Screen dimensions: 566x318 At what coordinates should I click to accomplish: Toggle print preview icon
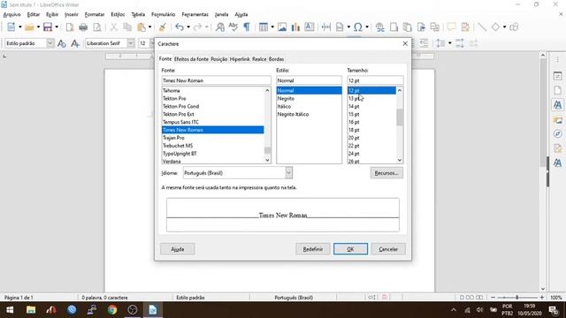[97, 27]
